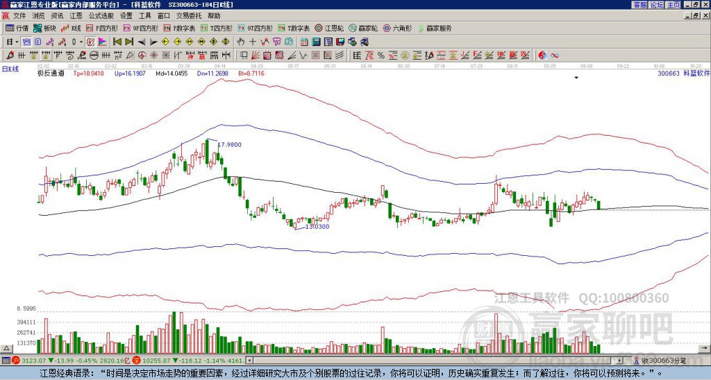Click the 日K线 label

pos(10,69)
